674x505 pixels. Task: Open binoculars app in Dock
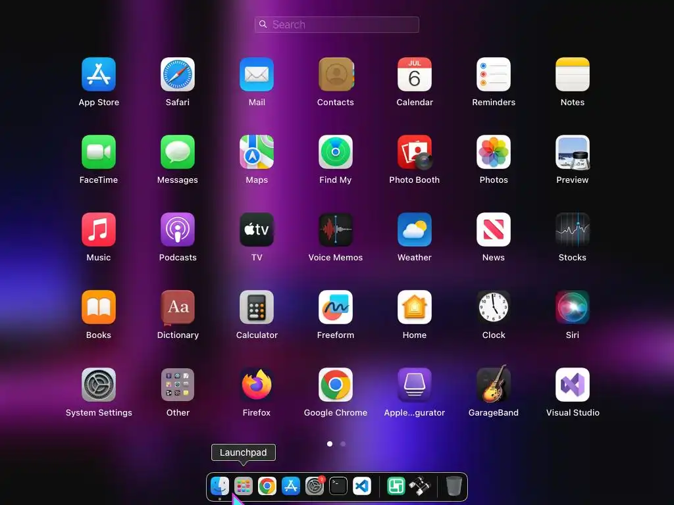[x=420, y=486]
